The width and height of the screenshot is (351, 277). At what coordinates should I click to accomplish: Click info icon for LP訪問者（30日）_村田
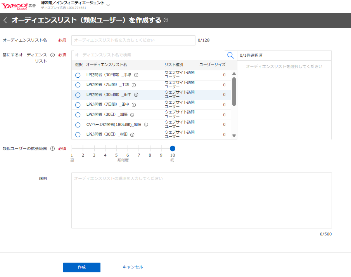pos(132,135)
